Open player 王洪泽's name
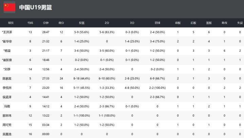Image resolution: width=244 pixels, height=138 pixels. (7, 32)
